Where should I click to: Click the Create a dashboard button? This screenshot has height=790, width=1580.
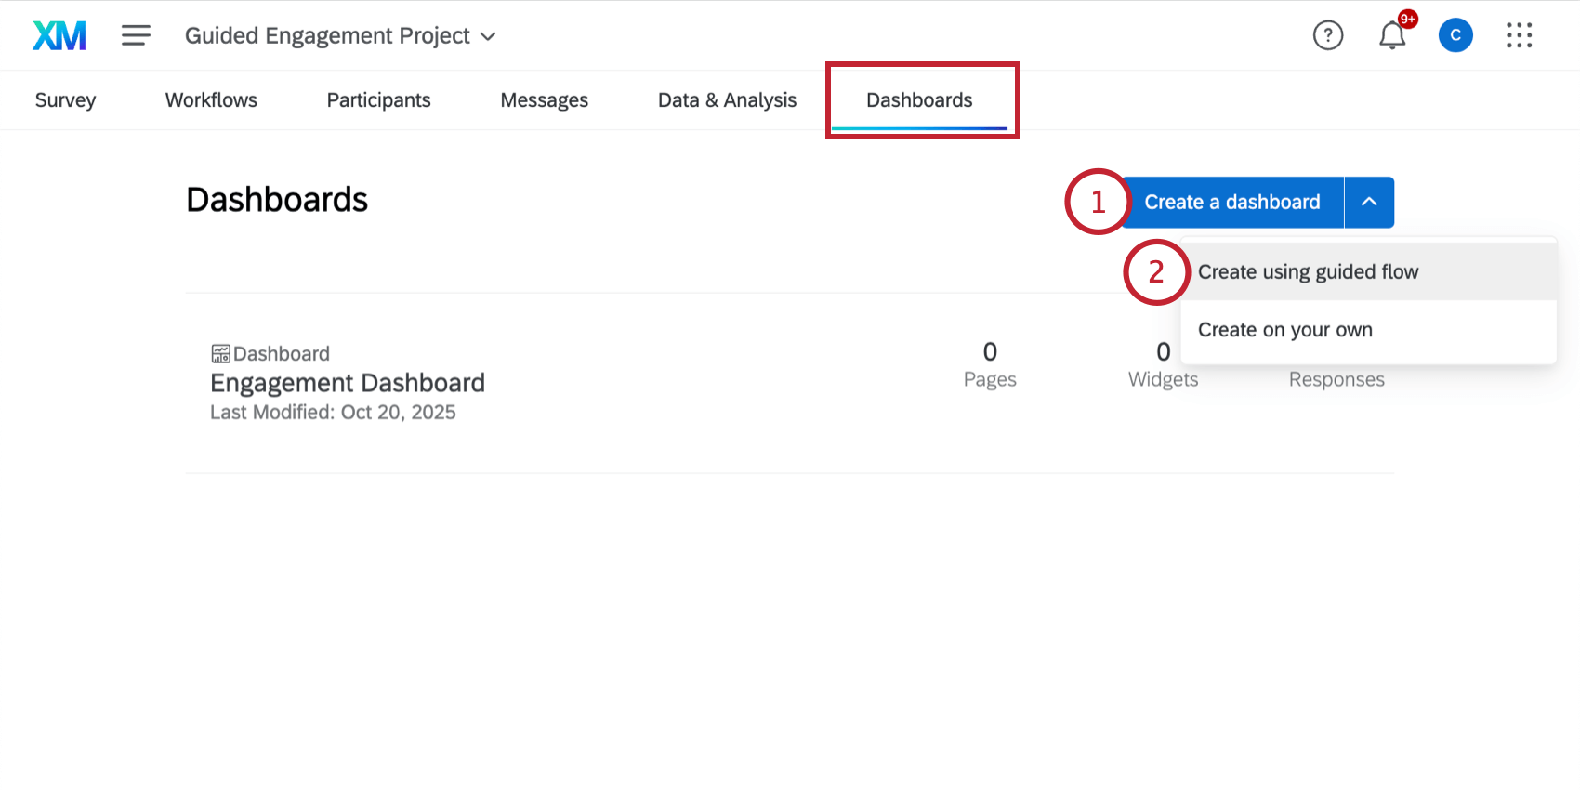1232,202
